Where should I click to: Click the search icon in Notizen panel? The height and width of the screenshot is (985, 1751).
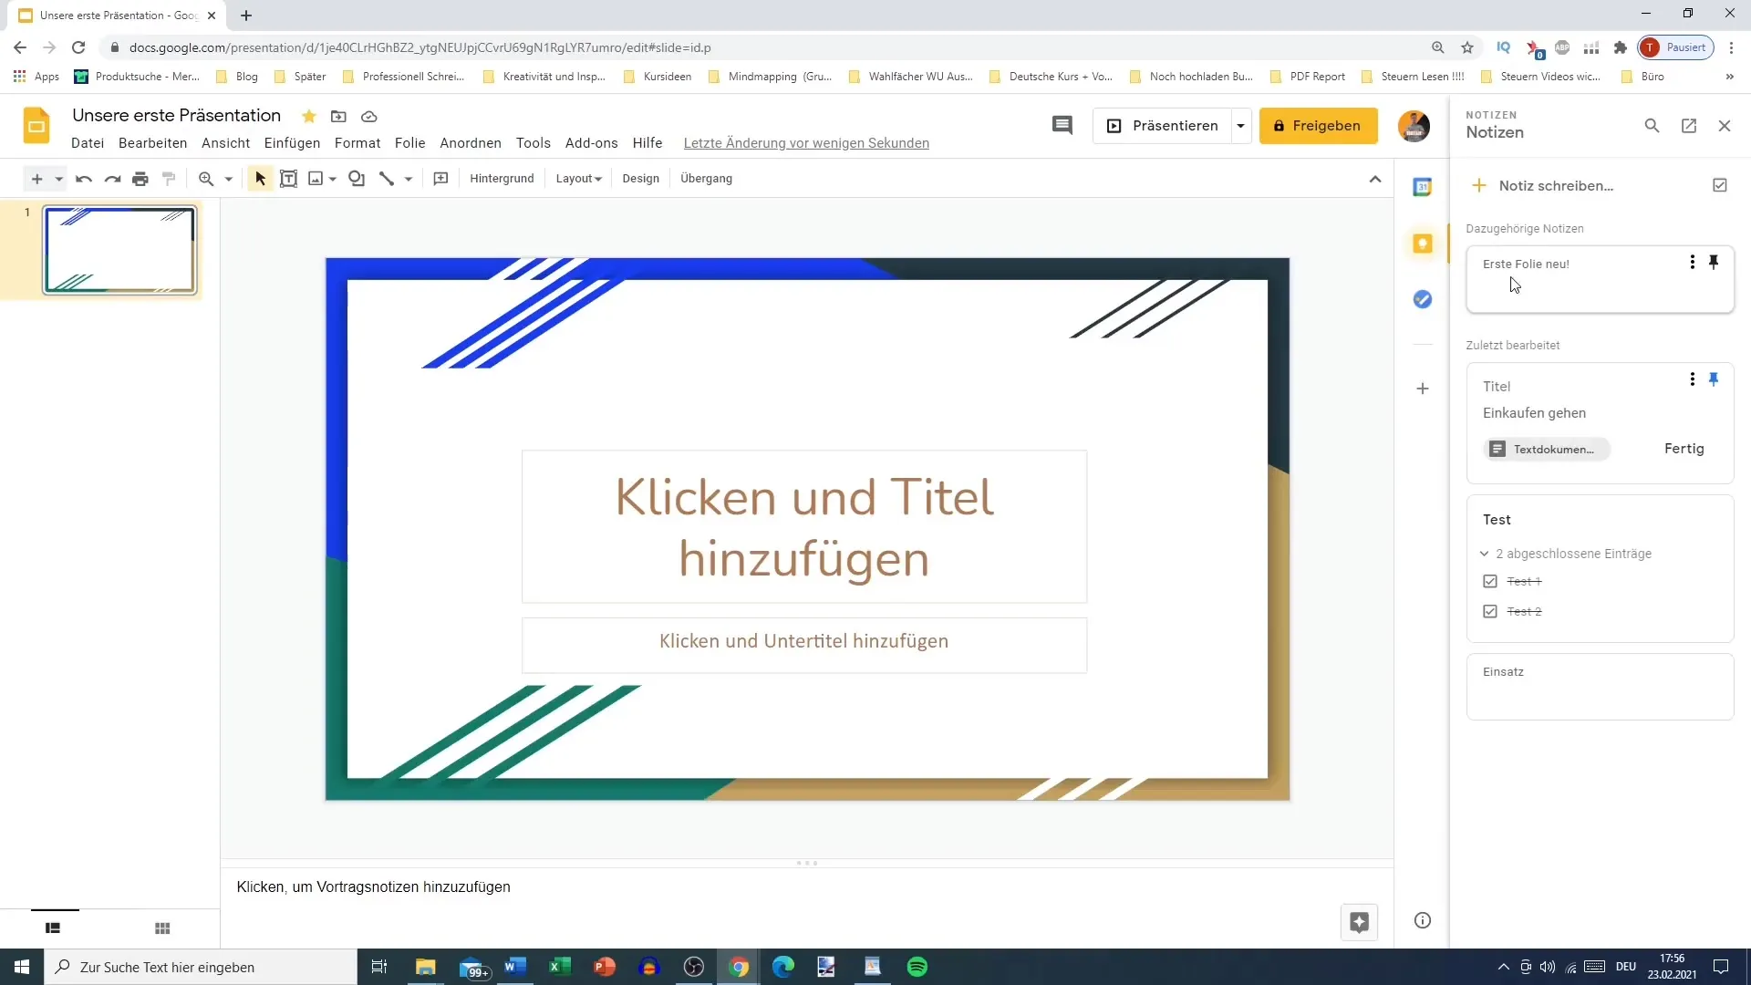[x=1653, y=125]
